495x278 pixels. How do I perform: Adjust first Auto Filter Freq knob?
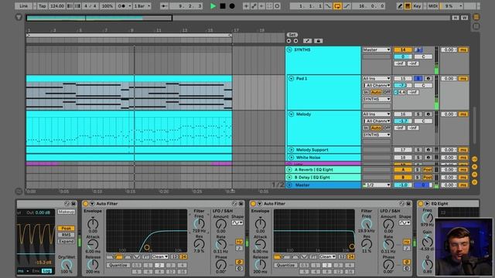click(199, 224)
